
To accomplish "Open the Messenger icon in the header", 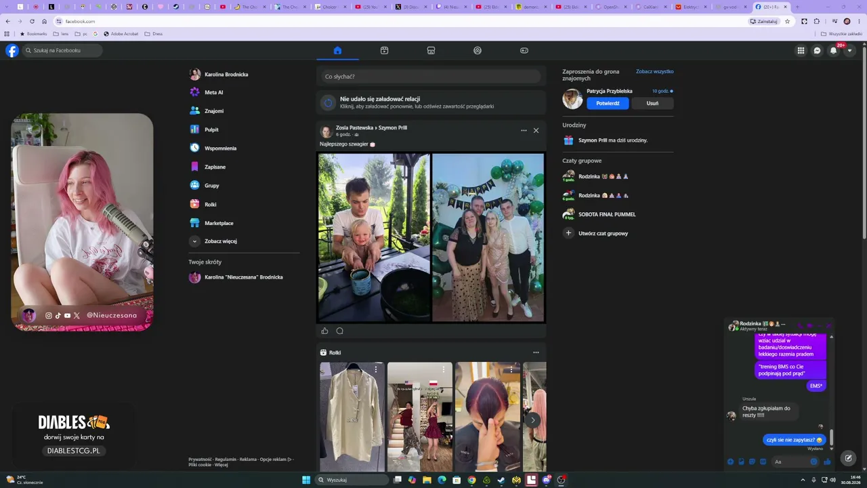I will pos(817,50).
